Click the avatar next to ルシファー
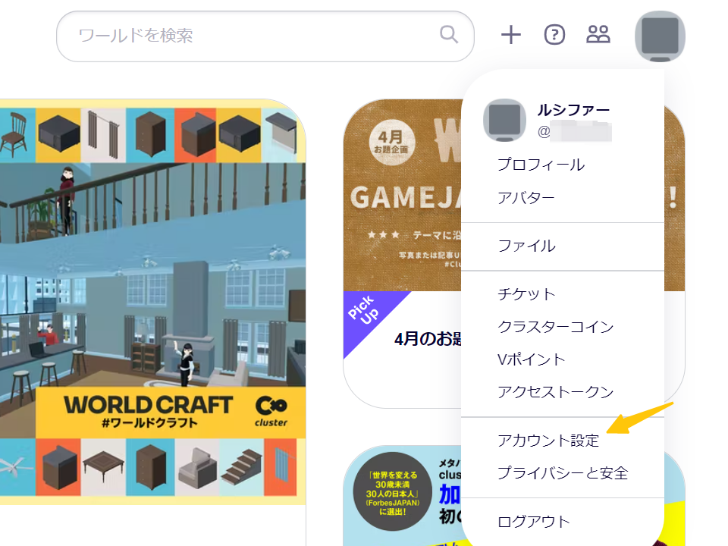728x546 pixels. pos(505,121)
